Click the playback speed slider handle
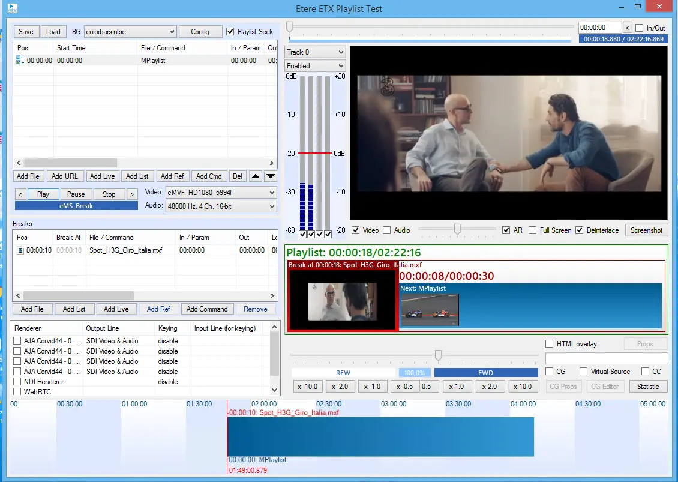The image size is (678, 482). [438, 355]
